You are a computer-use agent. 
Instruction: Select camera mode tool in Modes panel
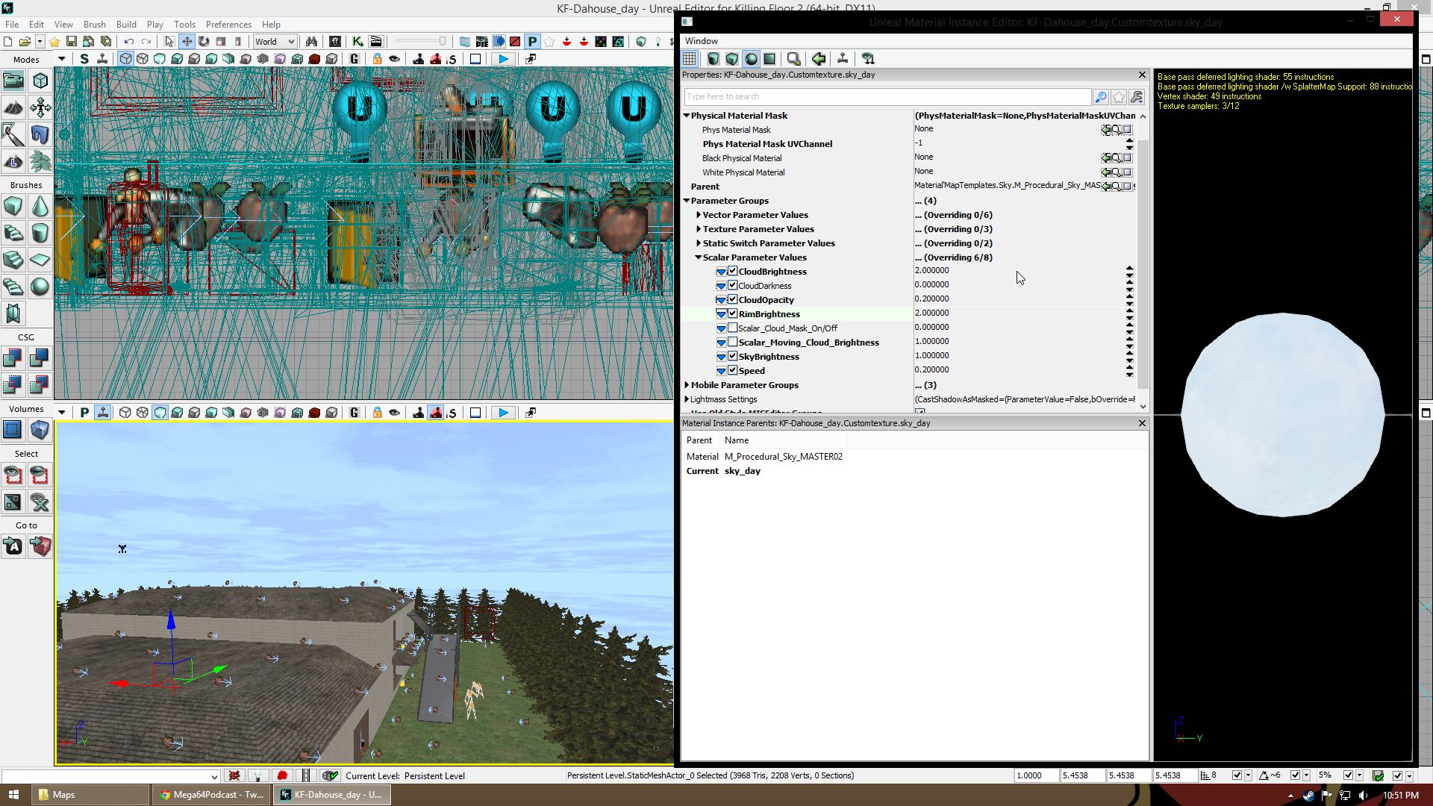[x=13, y=81]
